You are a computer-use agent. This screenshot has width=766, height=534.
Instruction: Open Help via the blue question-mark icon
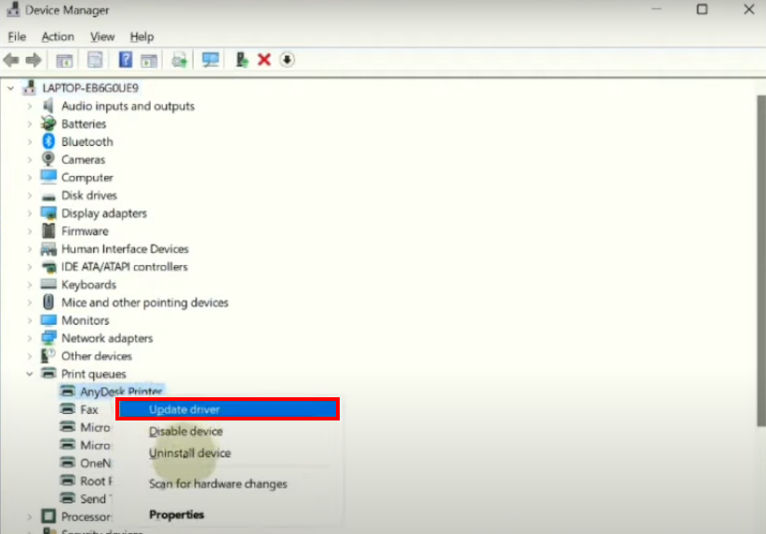pyautogui.click(x=126, y=60)
